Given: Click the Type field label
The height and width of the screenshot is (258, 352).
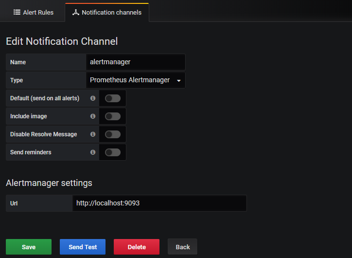Looking at the screenshot, I should (x=17, y=80).
